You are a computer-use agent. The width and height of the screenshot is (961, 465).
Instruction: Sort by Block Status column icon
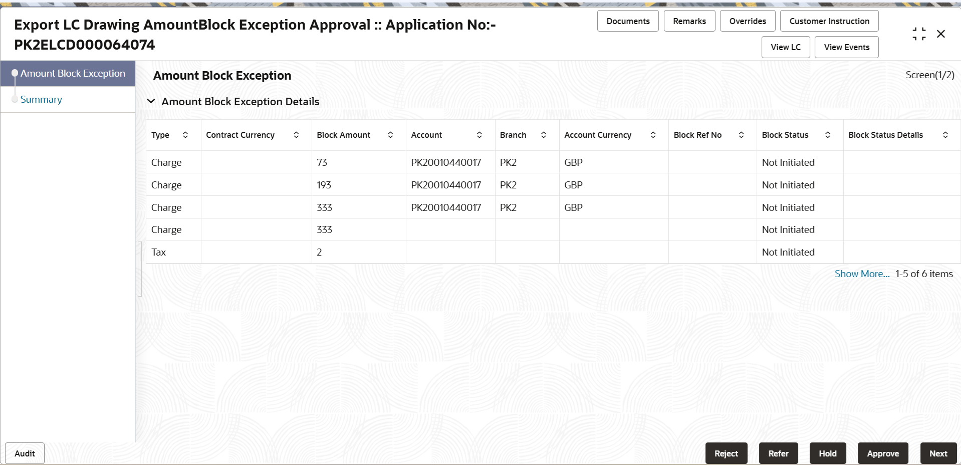pyautogui.click(x=828, y=135)
